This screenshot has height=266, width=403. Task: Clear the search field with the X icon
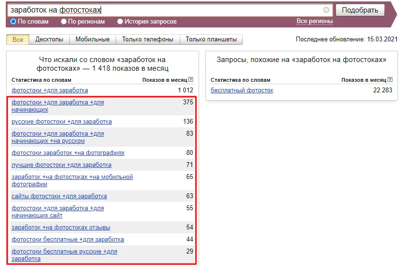[326, 10]
